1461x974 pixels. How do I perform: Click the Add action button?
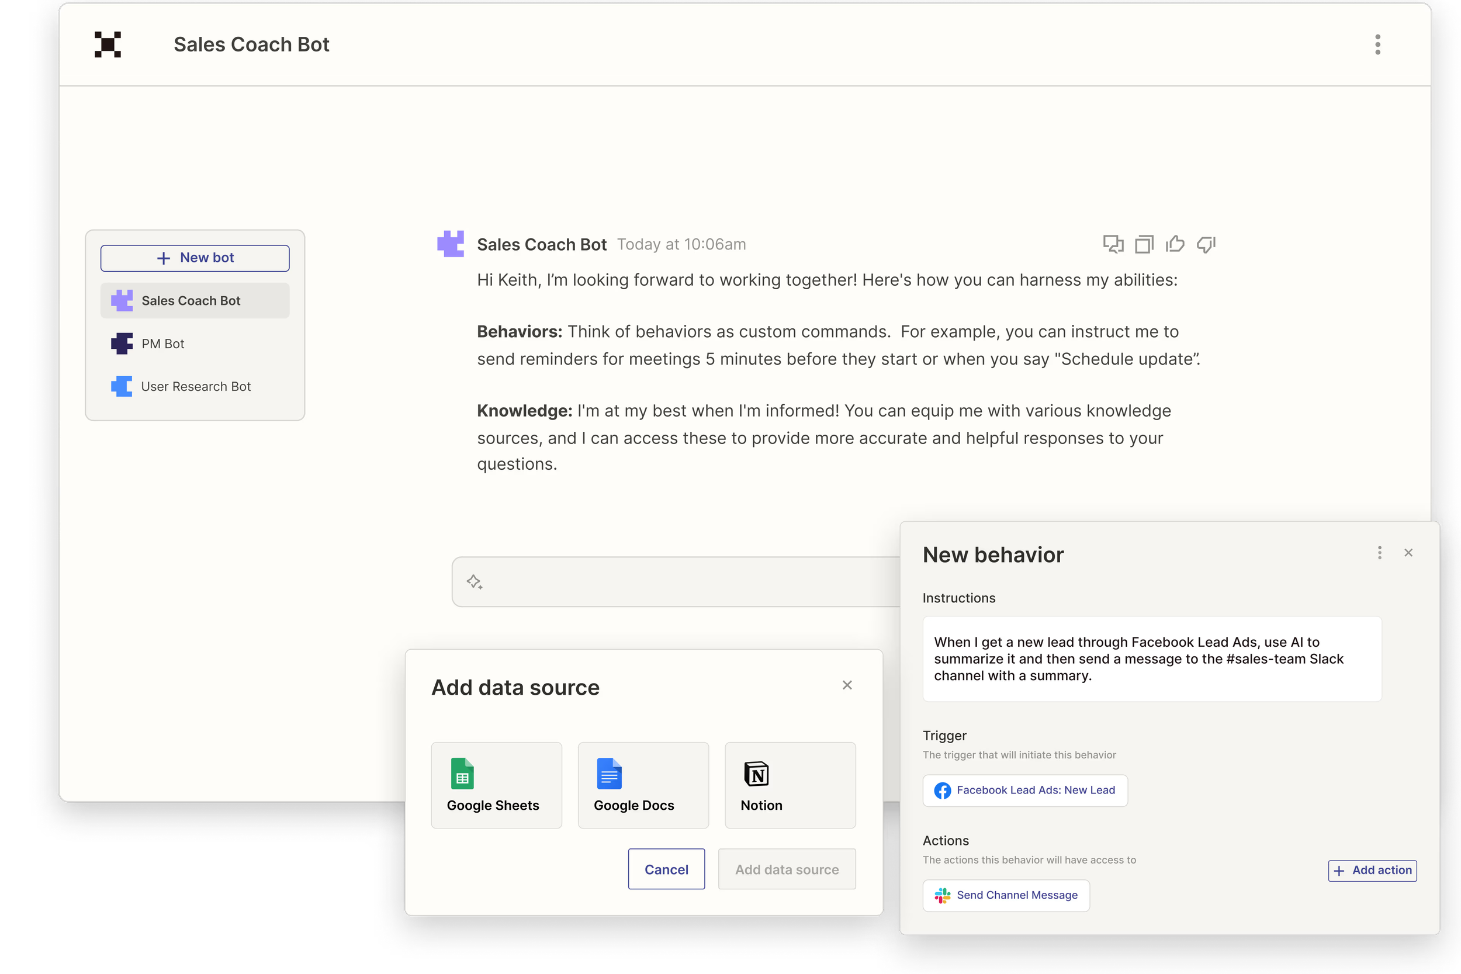[1372, 870]
